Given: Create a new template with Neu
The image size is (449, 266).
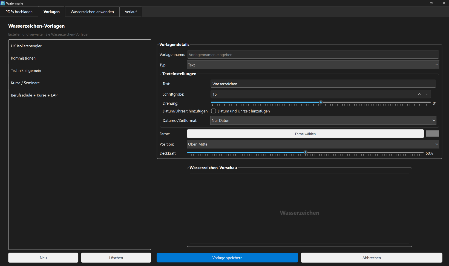Looking at the screenshot, I should coord(43,258).
